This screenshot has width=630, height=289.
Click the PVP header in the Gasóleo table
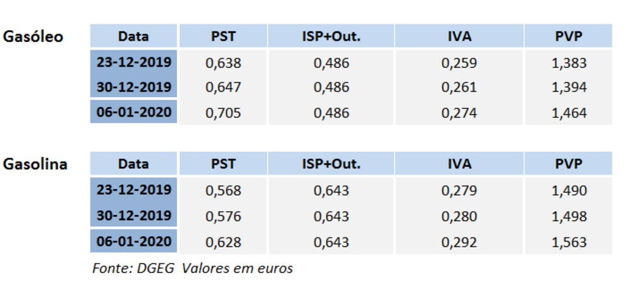(x=568, y=36)
